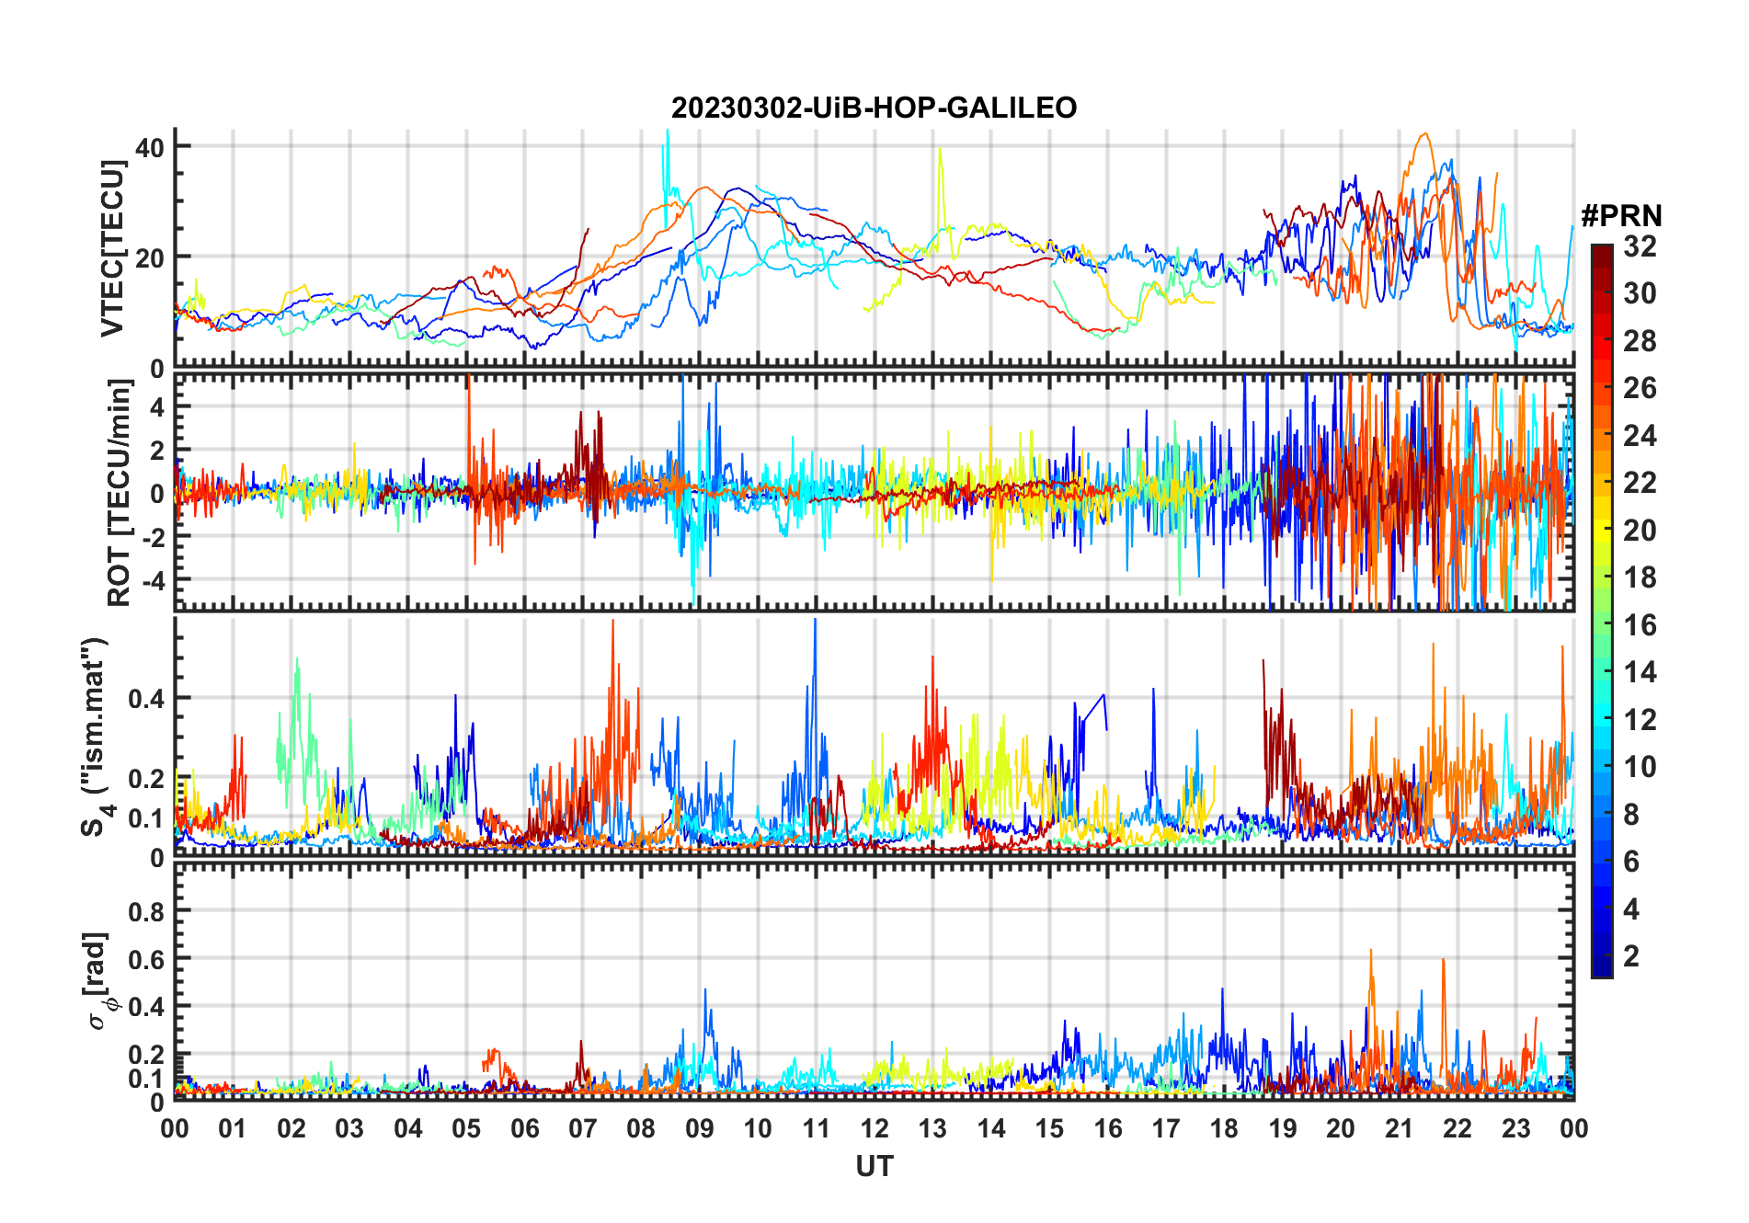Screen dimensions: 1749x1223
Task: Click colorbar tick label 32
Action: click(1640, 246)
